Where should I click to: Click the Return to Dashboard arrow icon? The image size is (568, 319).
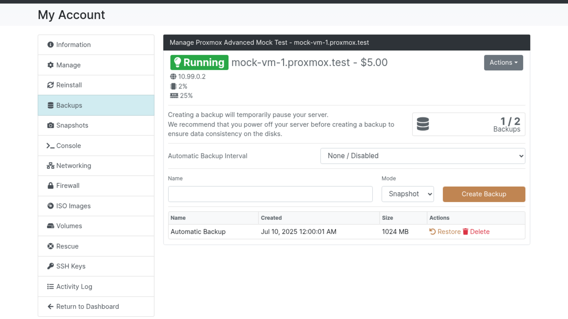[51, 307]
